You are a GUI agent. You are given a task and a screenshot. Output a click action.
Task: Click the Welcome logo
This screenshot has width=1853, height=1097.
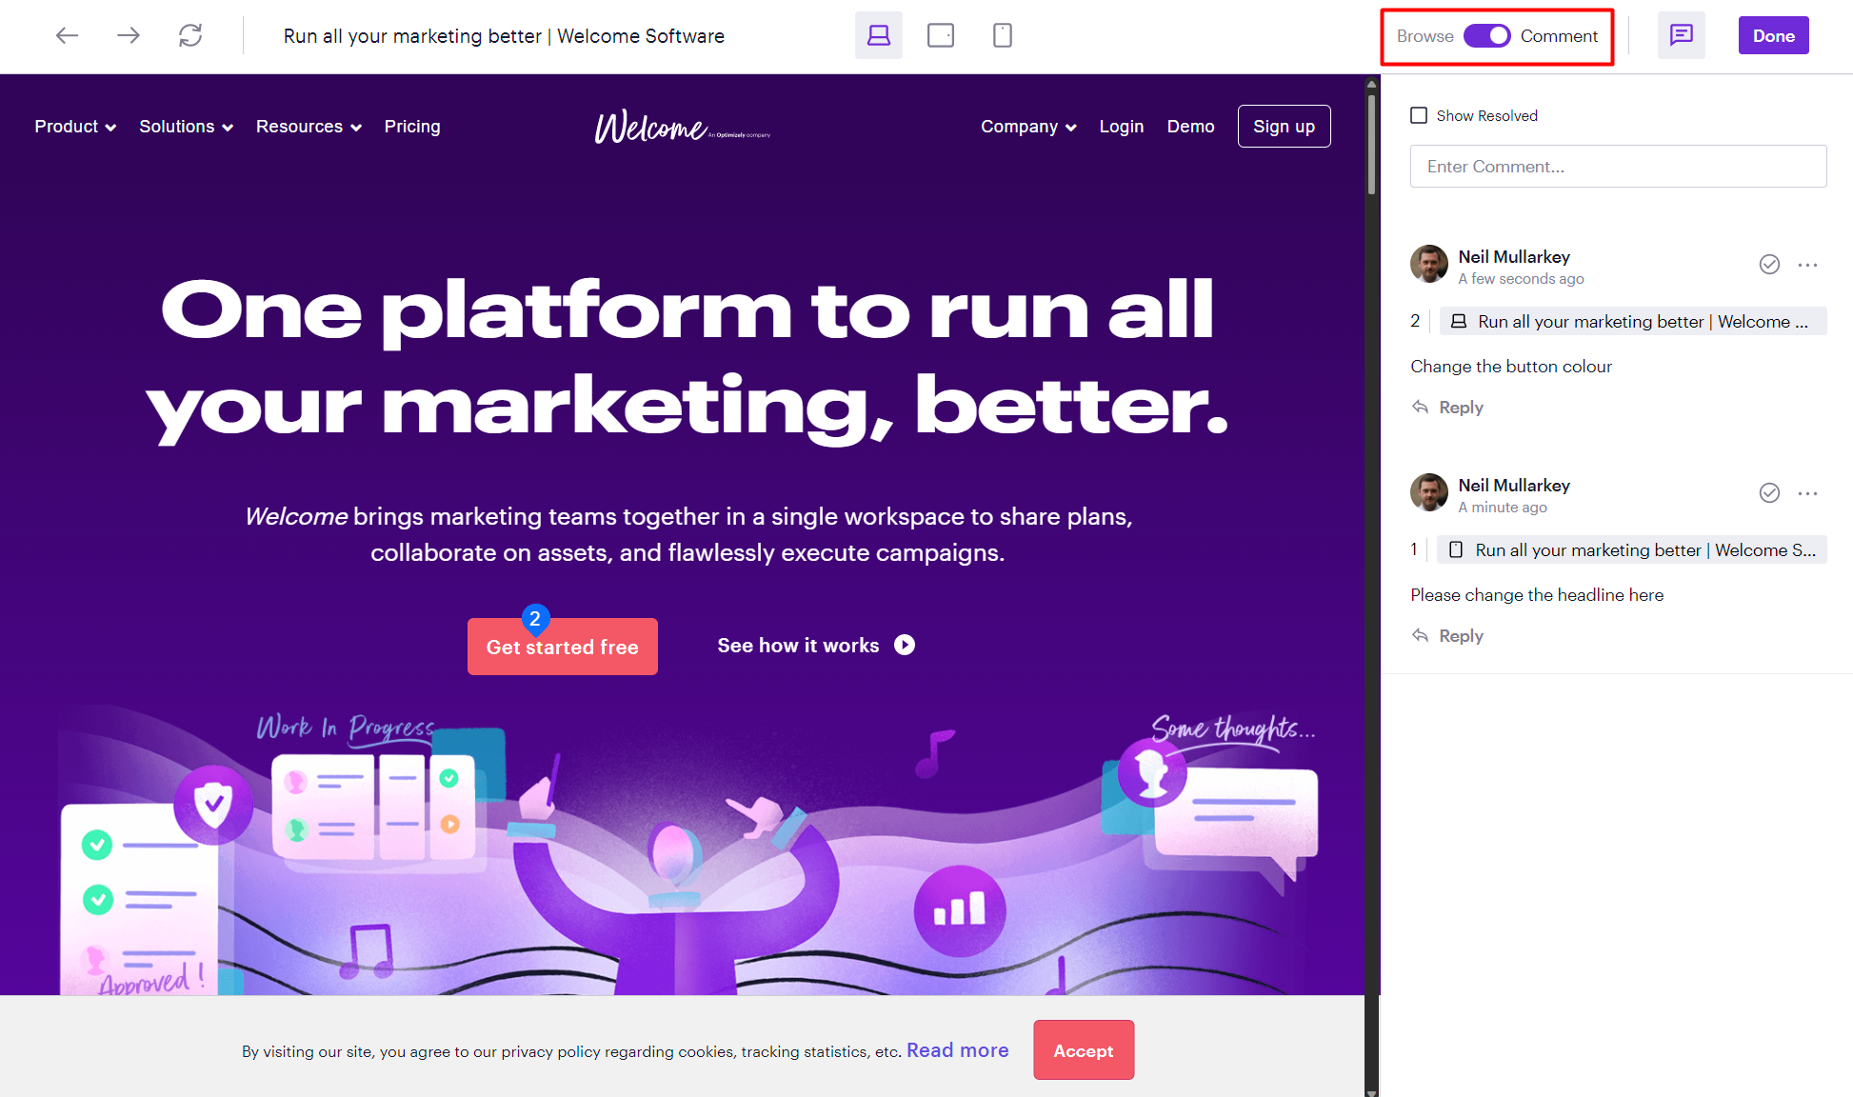(x=682, y=127)
